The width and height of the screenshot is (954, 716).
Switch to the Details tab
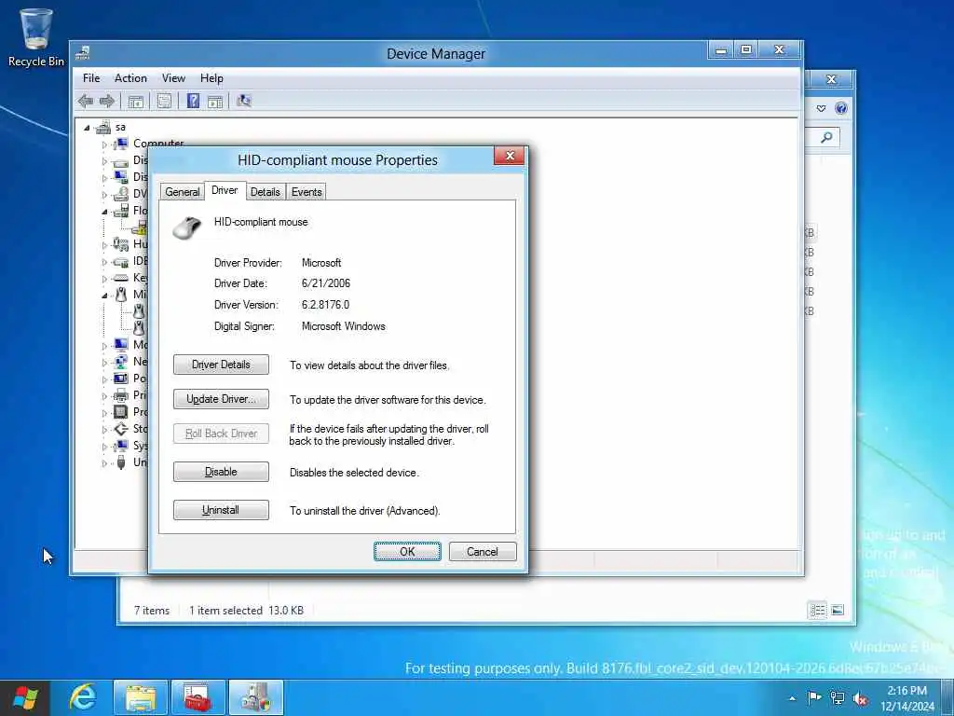click(x=266, y=192)
